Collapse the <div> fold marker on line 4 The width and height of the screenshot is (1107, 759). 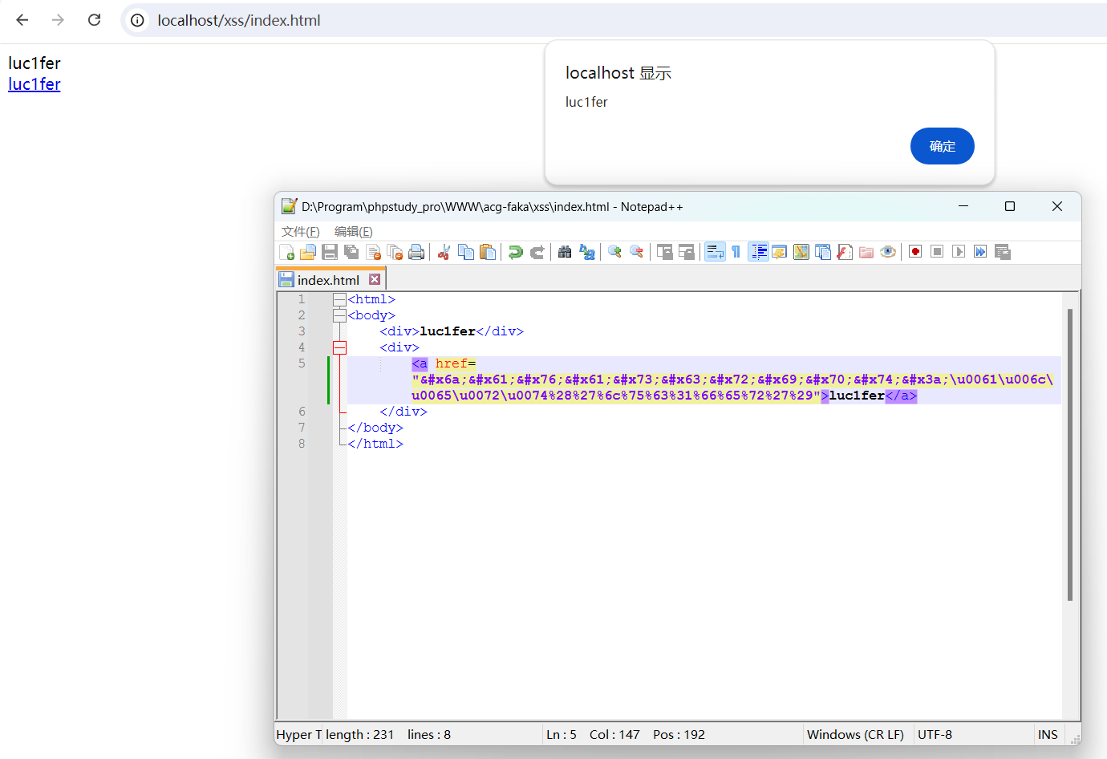coord(339,347)
